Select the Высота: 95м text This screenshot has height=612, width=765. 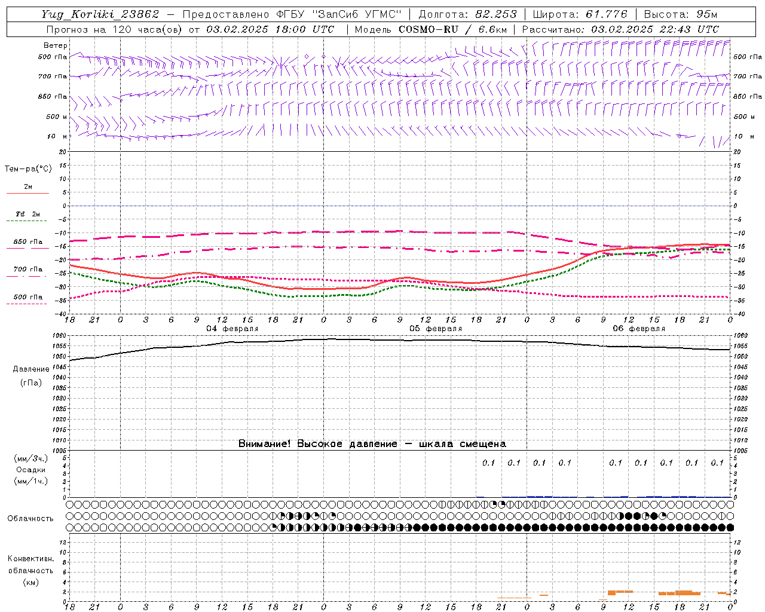pyautogui.click(x=681, y=14)
